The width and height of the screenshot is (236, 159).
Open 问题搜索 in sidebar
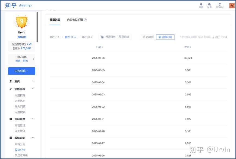(20, 112)
